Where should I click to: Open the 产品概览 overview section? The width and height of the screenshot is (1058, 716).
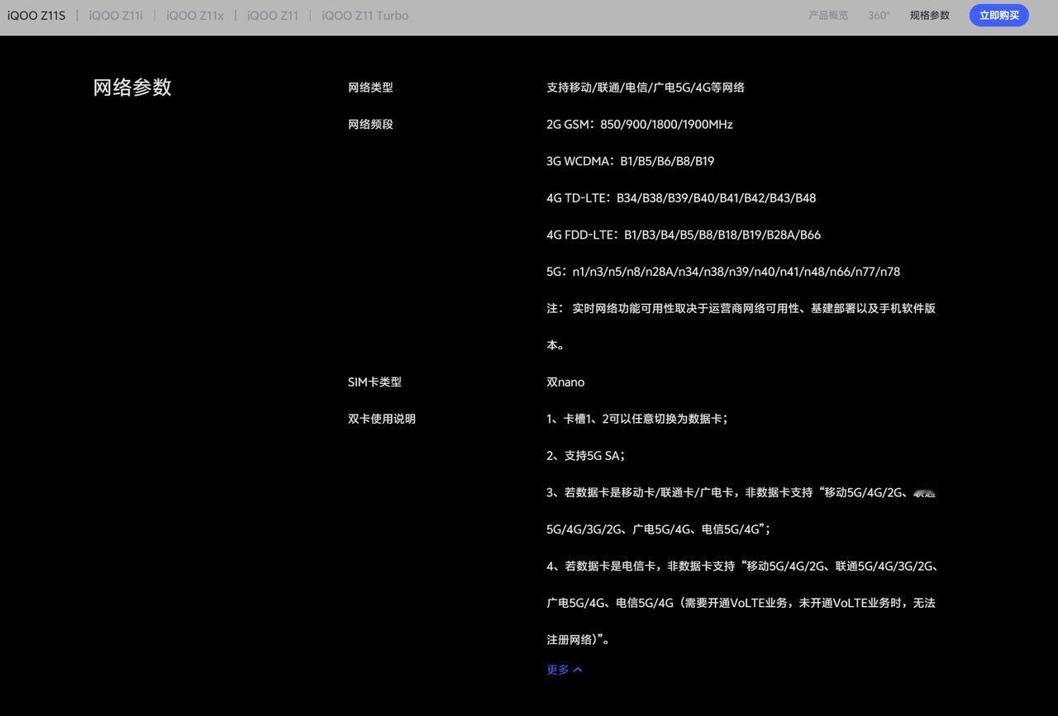tap(828, 16)
